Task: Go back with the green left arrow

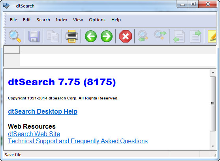Action: [x=91, y=36]
